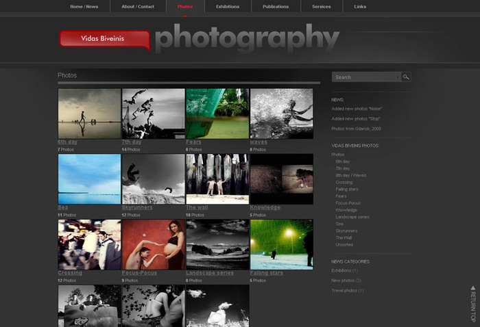Open the Falling stars thumbnail
The image size is (480, 327).
coord(281,244)
